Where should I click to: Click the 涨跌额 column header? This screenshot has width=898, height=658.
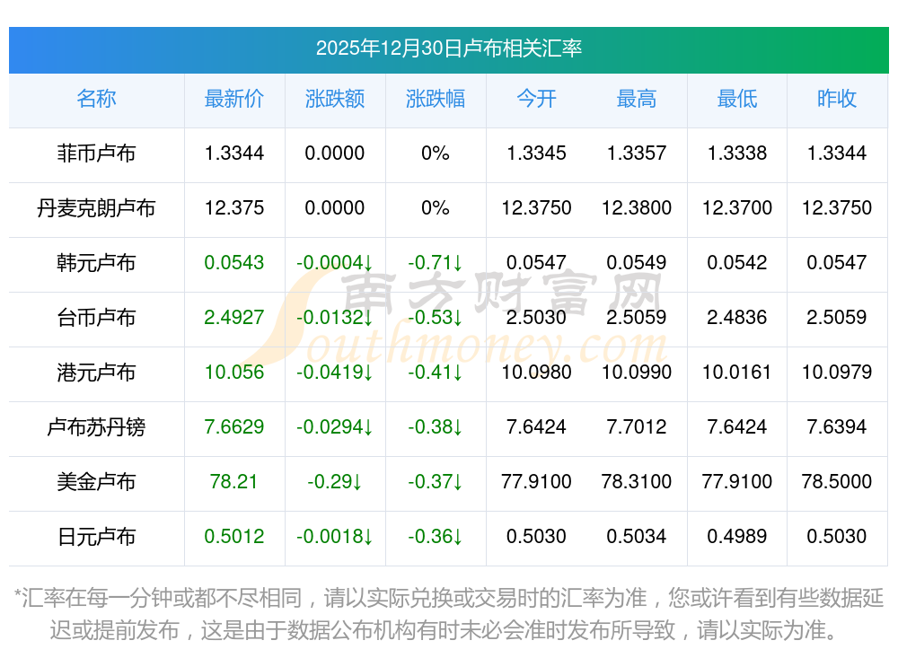[x=334, y=99]
